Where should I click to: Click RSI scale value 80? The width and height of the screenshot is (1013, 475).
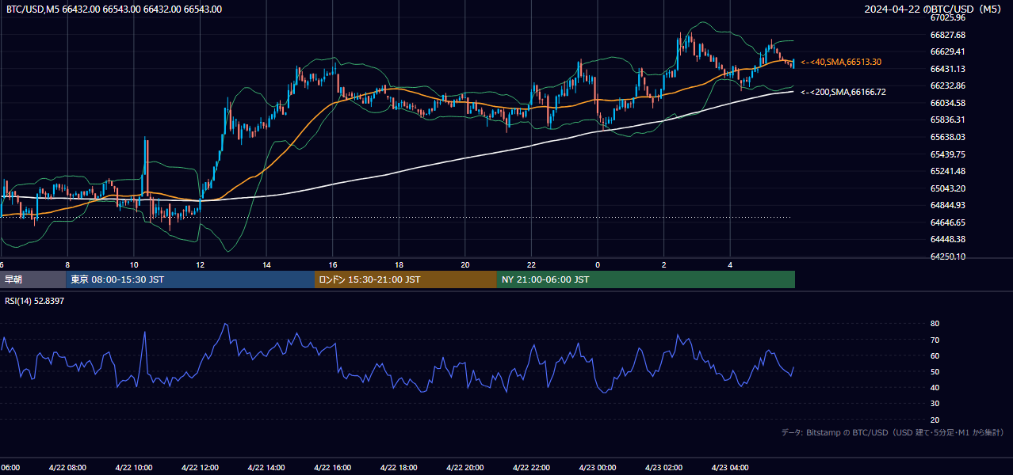coord(935,324)
